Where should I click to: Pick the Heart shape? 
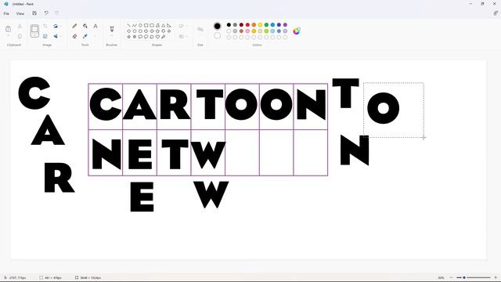point(157,37)
